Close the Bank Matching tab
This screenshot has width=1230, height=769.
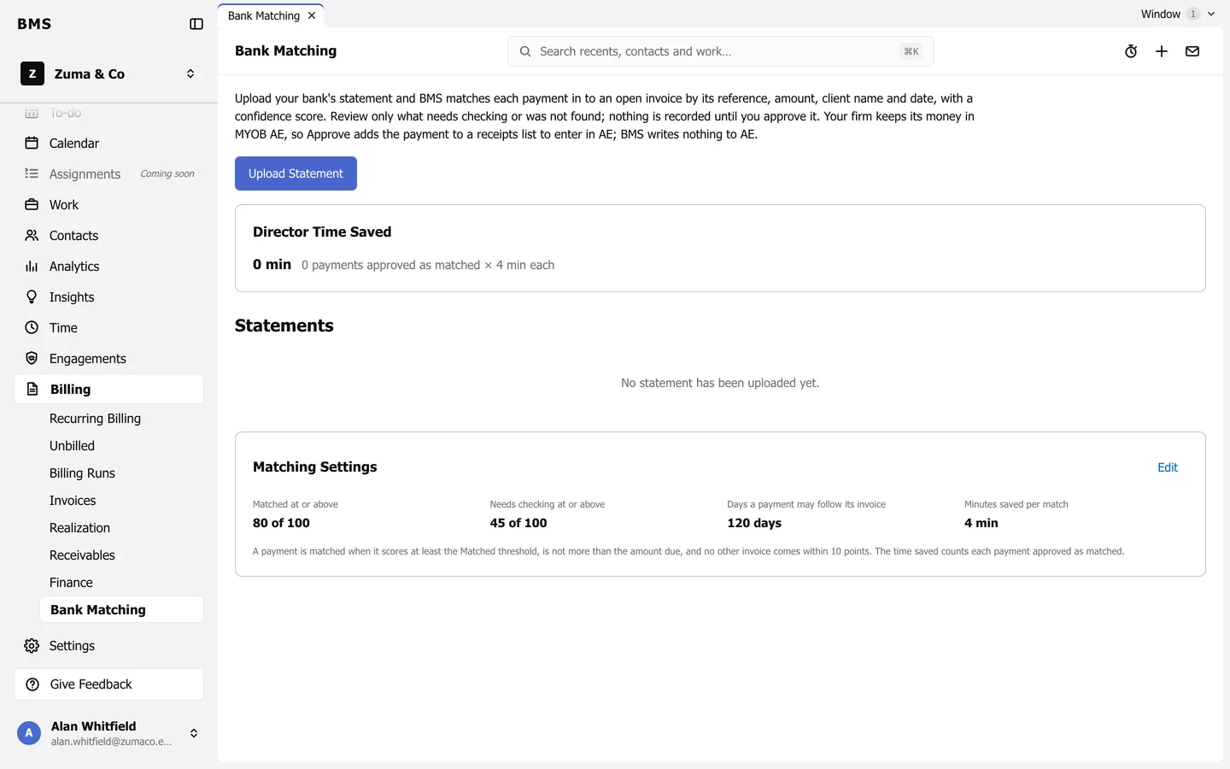pyautogui.click(x=312, y=16)
